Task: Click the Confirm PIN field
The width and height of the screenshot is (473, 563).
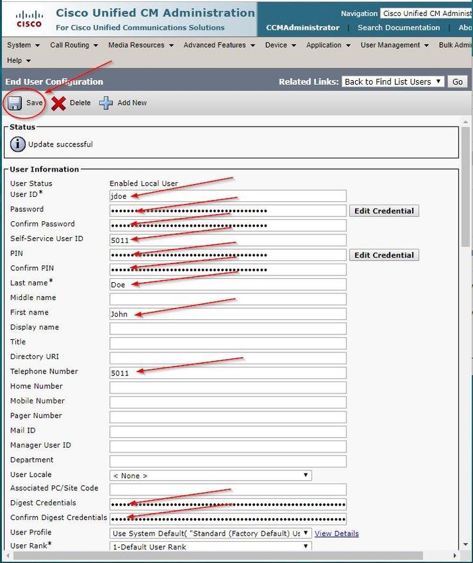Action: point(228,270)
